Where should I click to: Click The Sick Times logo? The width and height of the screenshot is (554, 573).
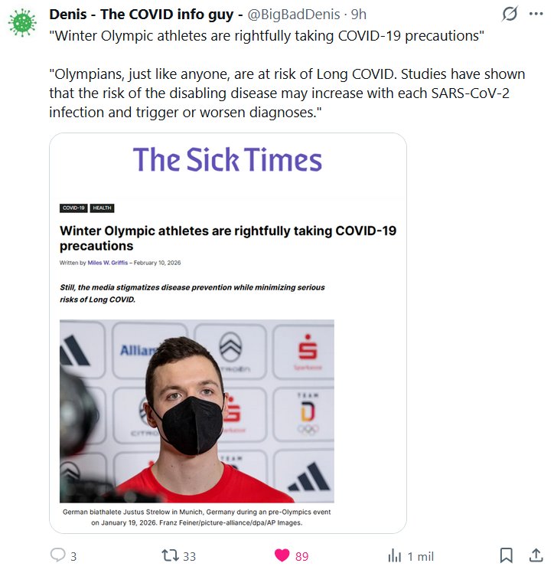pos(227,159)
